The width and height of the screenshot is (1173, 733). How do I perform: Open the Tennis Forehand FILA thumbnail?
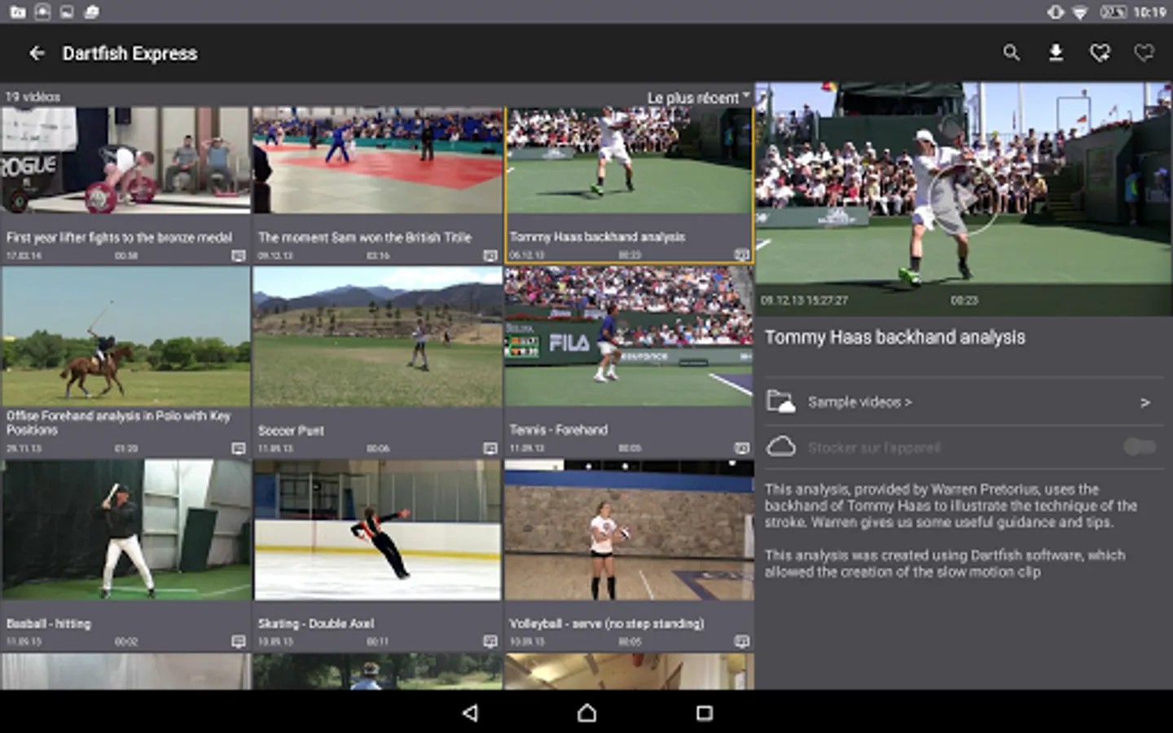tap(629, 336)
